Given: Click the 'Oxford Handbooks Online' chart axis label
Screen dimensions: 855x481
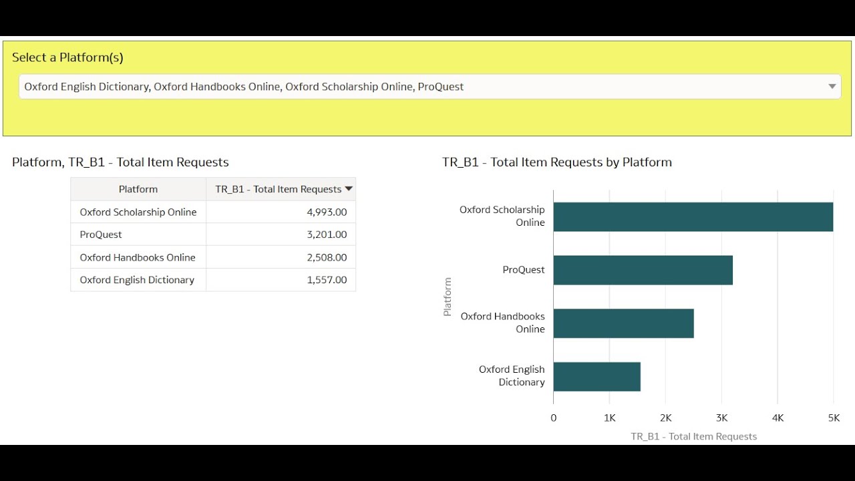Looking at the screenshot, I should (503, 323).
